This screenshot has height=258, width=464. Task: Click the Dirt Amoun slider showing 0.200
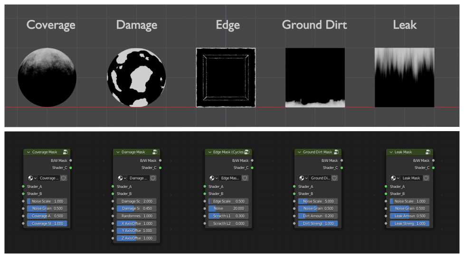pyautogui.click(x=318, y=216)
